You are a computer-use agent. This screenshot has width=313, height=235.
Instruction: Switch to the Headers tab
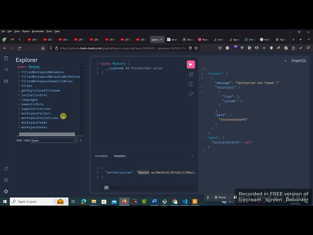[x=120, y=156]
